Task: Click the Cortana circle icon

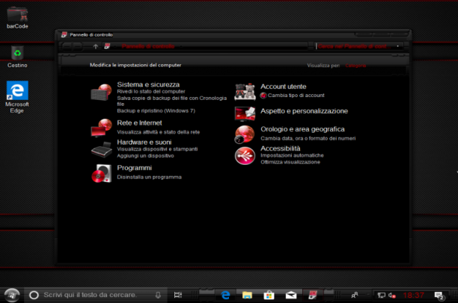Action: point(34,295)
